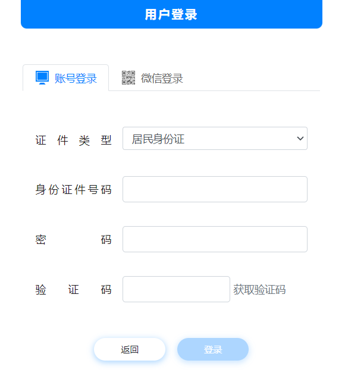The image size is (345, 382).
Task: Click the 登录 text inside the login button
Action: point(213,350)
